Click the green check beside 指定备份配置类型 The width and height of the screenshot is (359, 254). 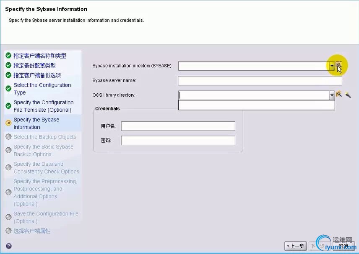point(8,65)
